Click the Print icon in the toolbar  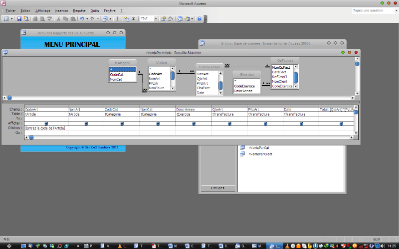[35, 19]
